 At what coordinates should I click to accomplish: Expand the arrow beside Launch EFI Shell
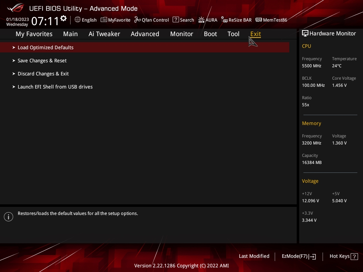14,87
